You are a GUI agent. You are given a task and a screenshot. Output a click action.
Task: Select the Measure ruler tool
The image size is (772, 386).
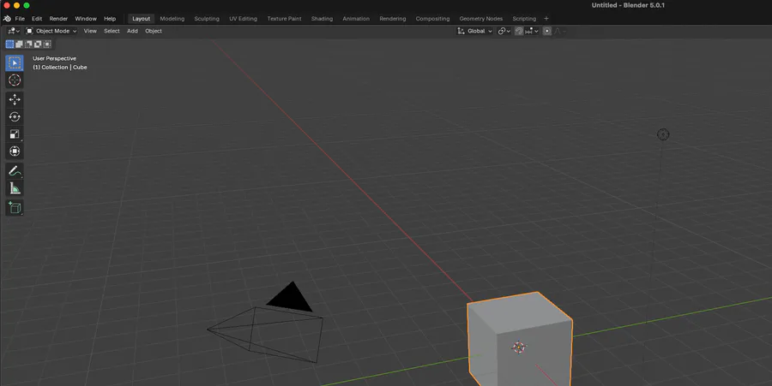pyautogui.click(x=15, y=188)
